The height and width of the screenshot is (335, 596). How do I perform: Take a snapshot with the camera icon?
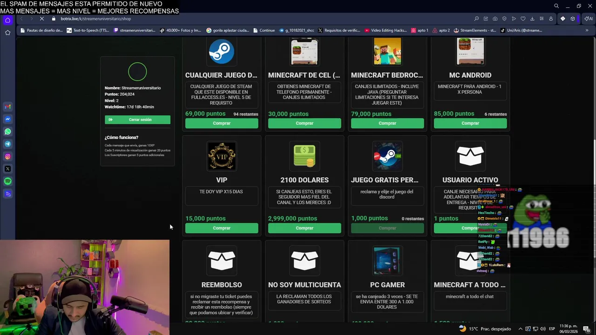[x=495, y=19]
